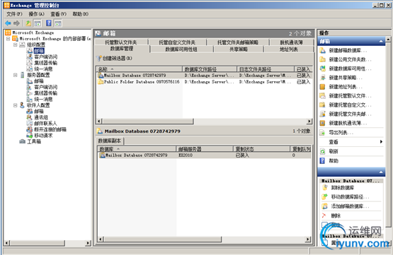This screenshot has height=255, width=393.
Task: Switch to 共享策略 tab
Action: pyautogui.click(x=239, y=49)
